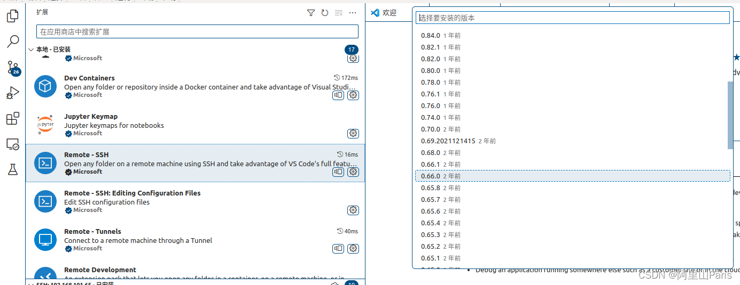Select Jupyter Keymap extension logo

pyautogui.click(x=45, y=125)
